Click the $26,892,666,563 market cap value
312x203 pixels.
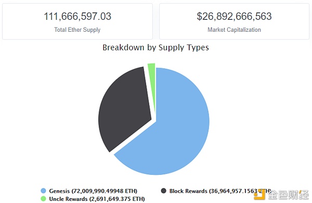(x=234, y=16)
